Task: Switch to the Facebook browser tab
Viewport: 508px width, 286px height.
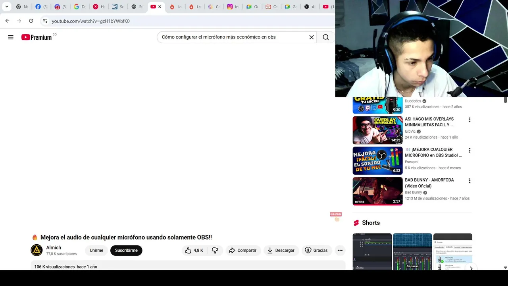Action: [x=41, y=7]
